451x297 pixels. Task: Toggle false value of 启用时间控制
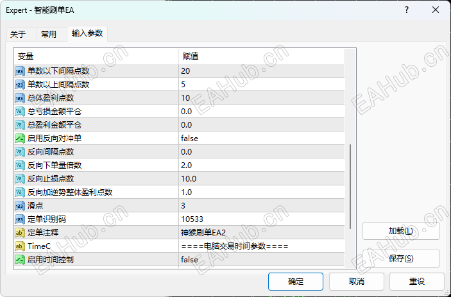point(262,260)
